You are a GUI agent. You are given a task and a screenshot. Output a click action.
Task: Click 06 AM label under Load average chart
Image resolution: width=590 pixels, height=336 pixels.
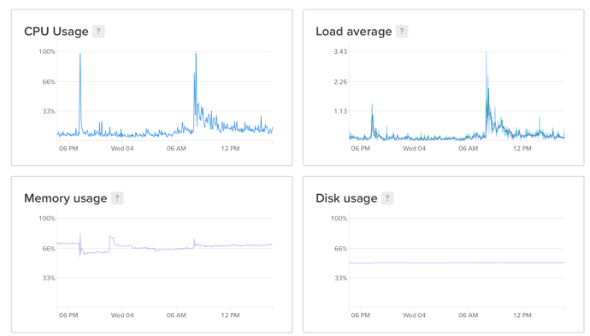pos(468,148)
